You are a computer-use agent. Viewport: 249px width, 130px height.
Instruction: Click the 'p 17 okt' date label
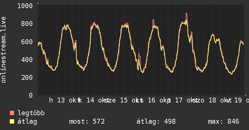(x=182, y=100)
